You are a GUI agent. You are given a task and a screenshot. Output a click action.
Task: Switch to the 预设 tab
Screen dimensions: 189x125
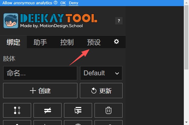pos(94,42)
